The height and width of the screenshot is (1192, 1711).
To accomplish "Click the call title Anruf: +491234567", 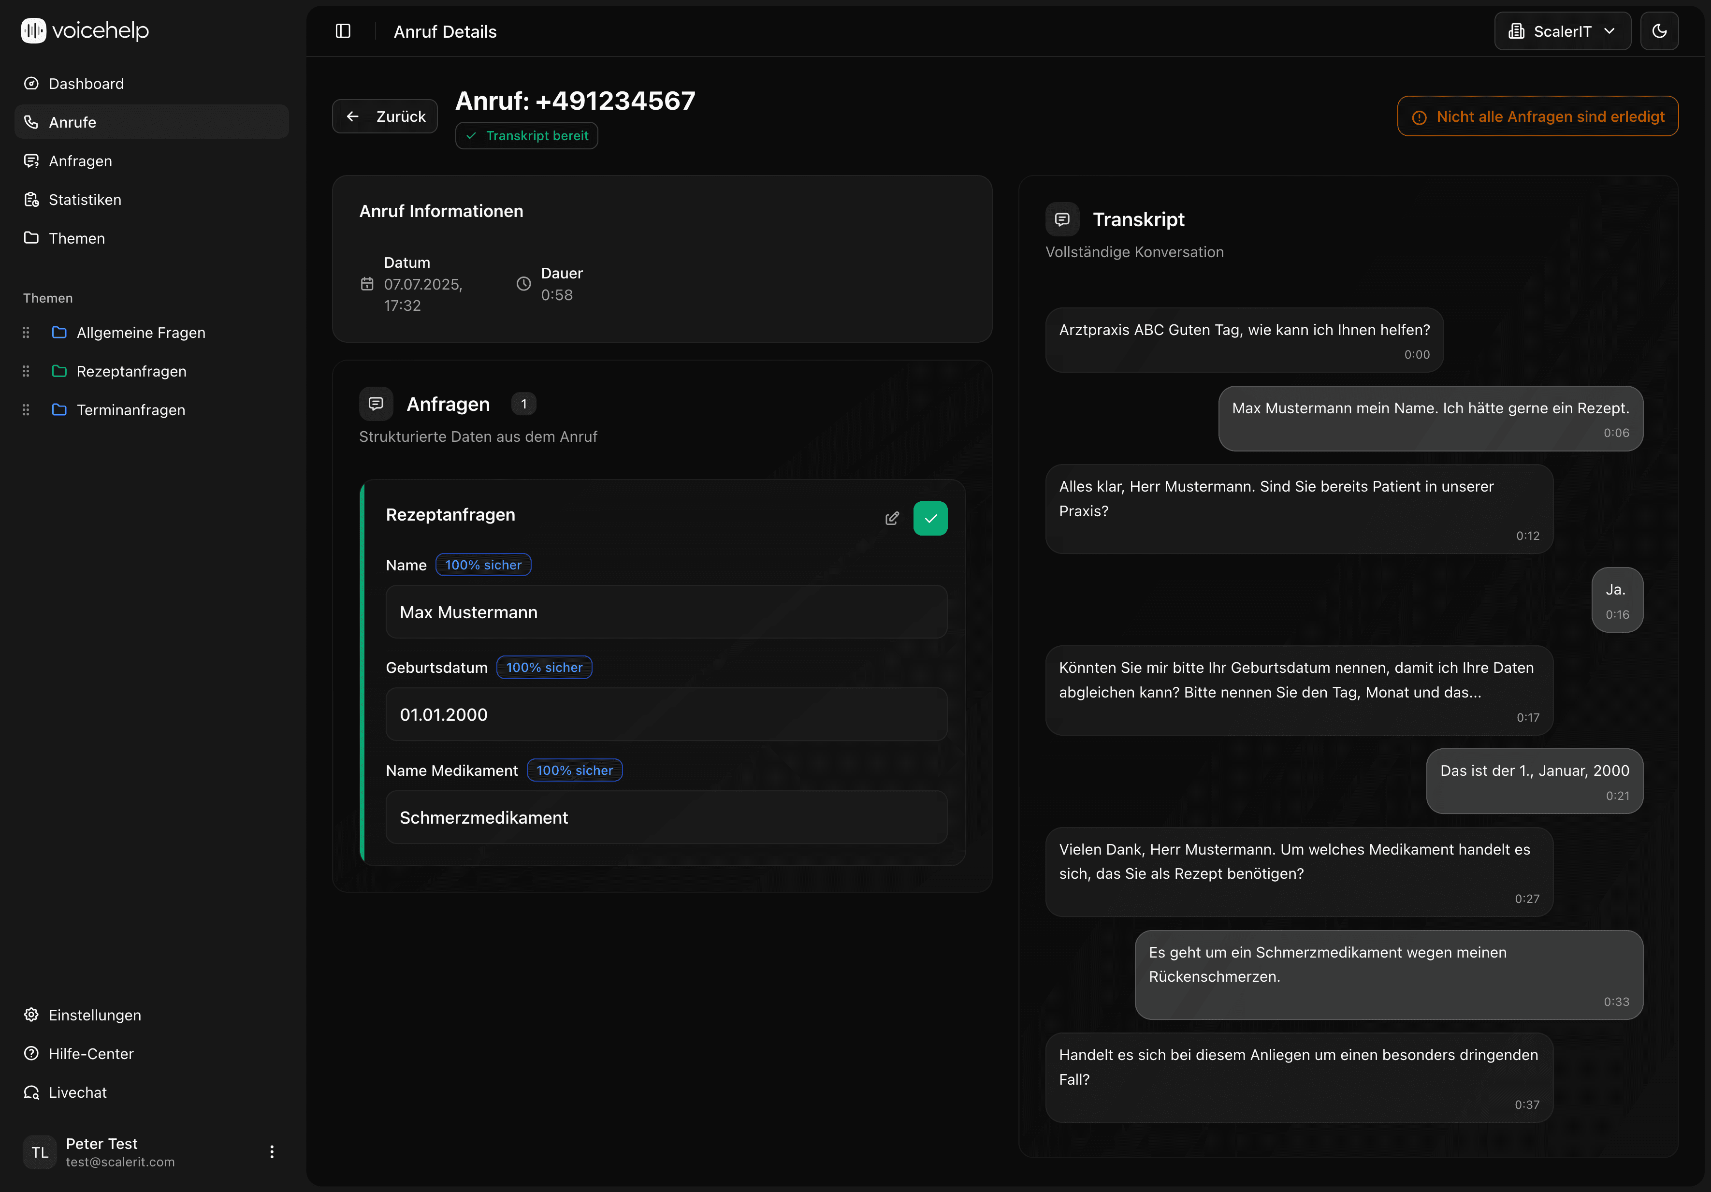I will pyautogui.click(x=575, y=101).
